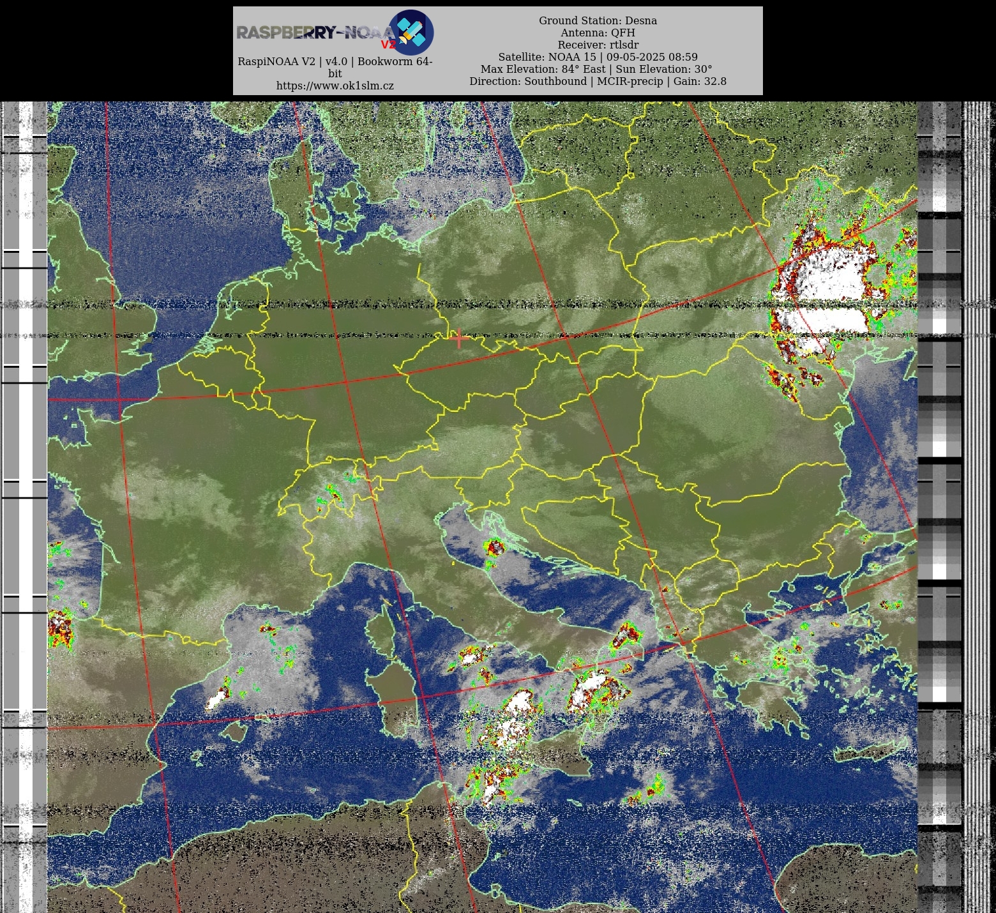Click the satellite weather map image
This screenshot has height=913, width=996.
tap(482, 507)
